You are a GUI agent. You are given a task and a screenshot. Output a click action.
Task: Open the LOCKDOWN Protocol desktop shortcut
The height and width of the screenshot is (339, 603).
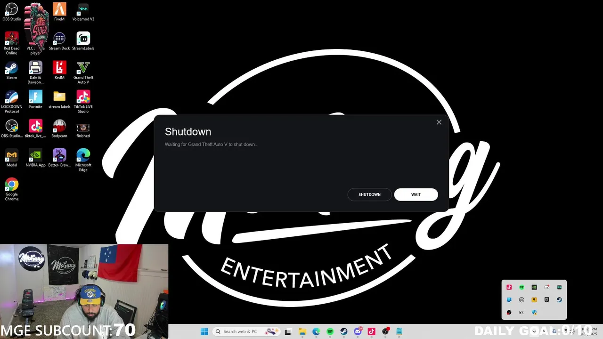pyautogui.click(x=12, y=102)
